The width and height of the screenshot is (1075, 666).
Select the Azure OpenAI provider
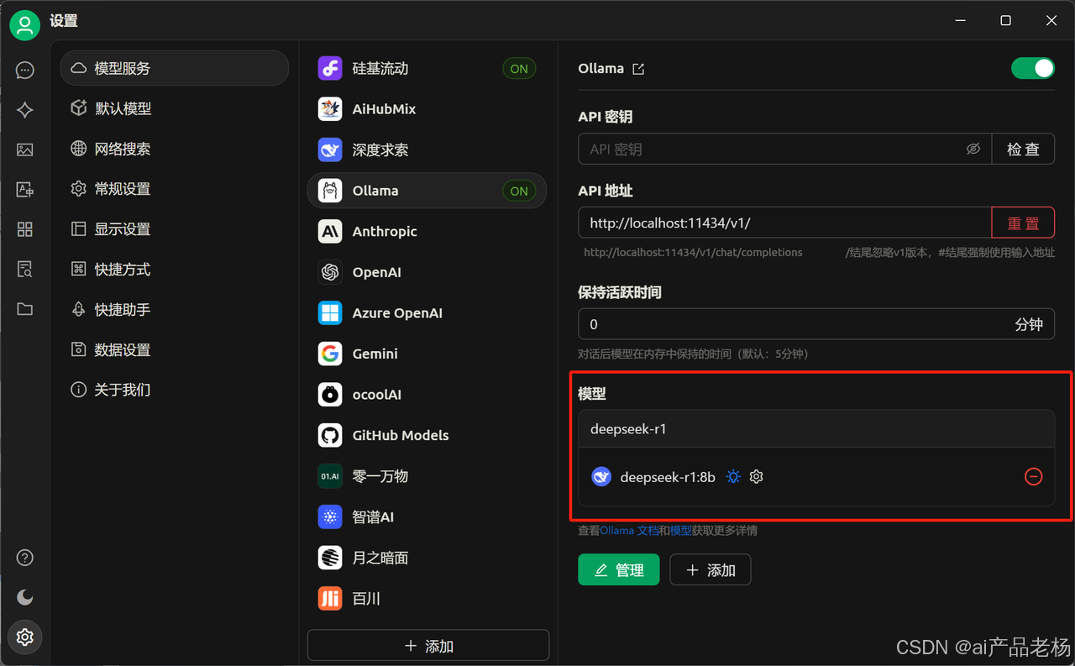[x=427, y=313]
